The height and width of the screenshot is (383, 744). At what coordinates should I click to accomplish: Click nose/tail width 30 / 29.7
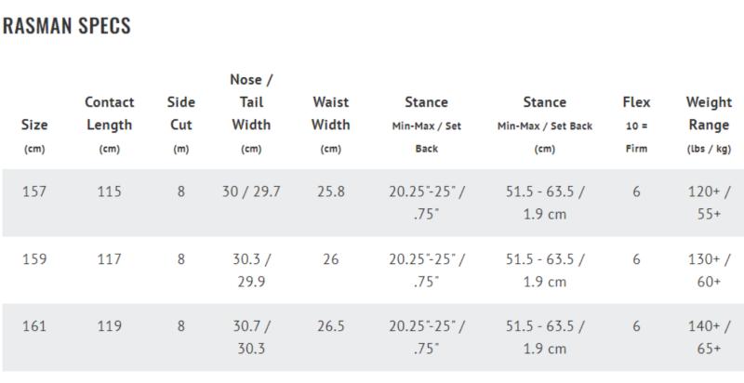251,191
